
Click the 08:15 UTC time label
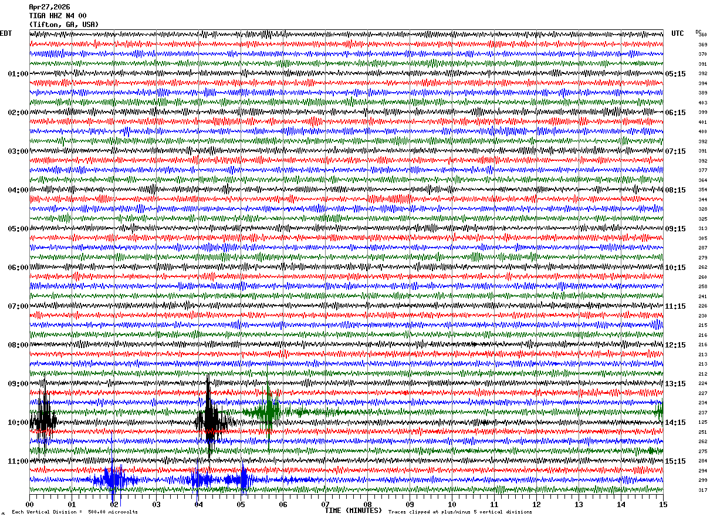pos(675,190)
